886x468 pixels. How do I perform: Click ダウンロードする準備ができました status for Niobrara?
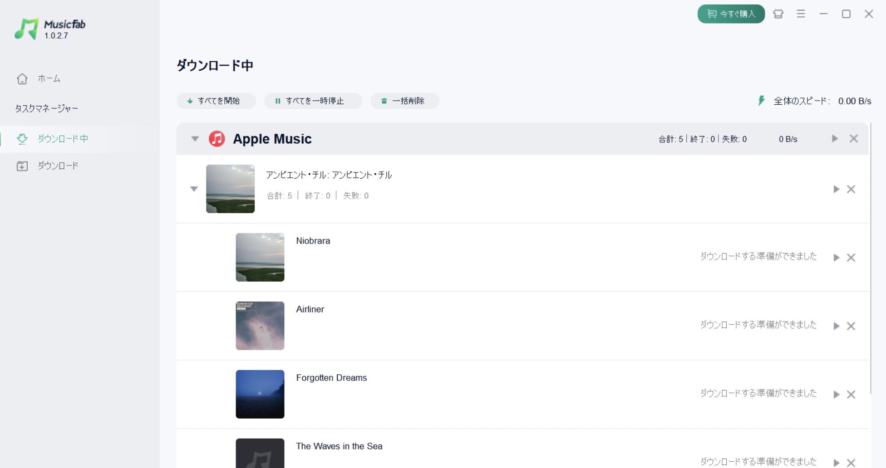coord(758,256)
